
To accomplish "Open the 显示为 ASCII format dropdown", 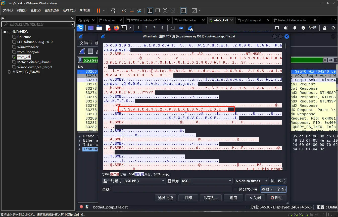I will tap(207, 181).
